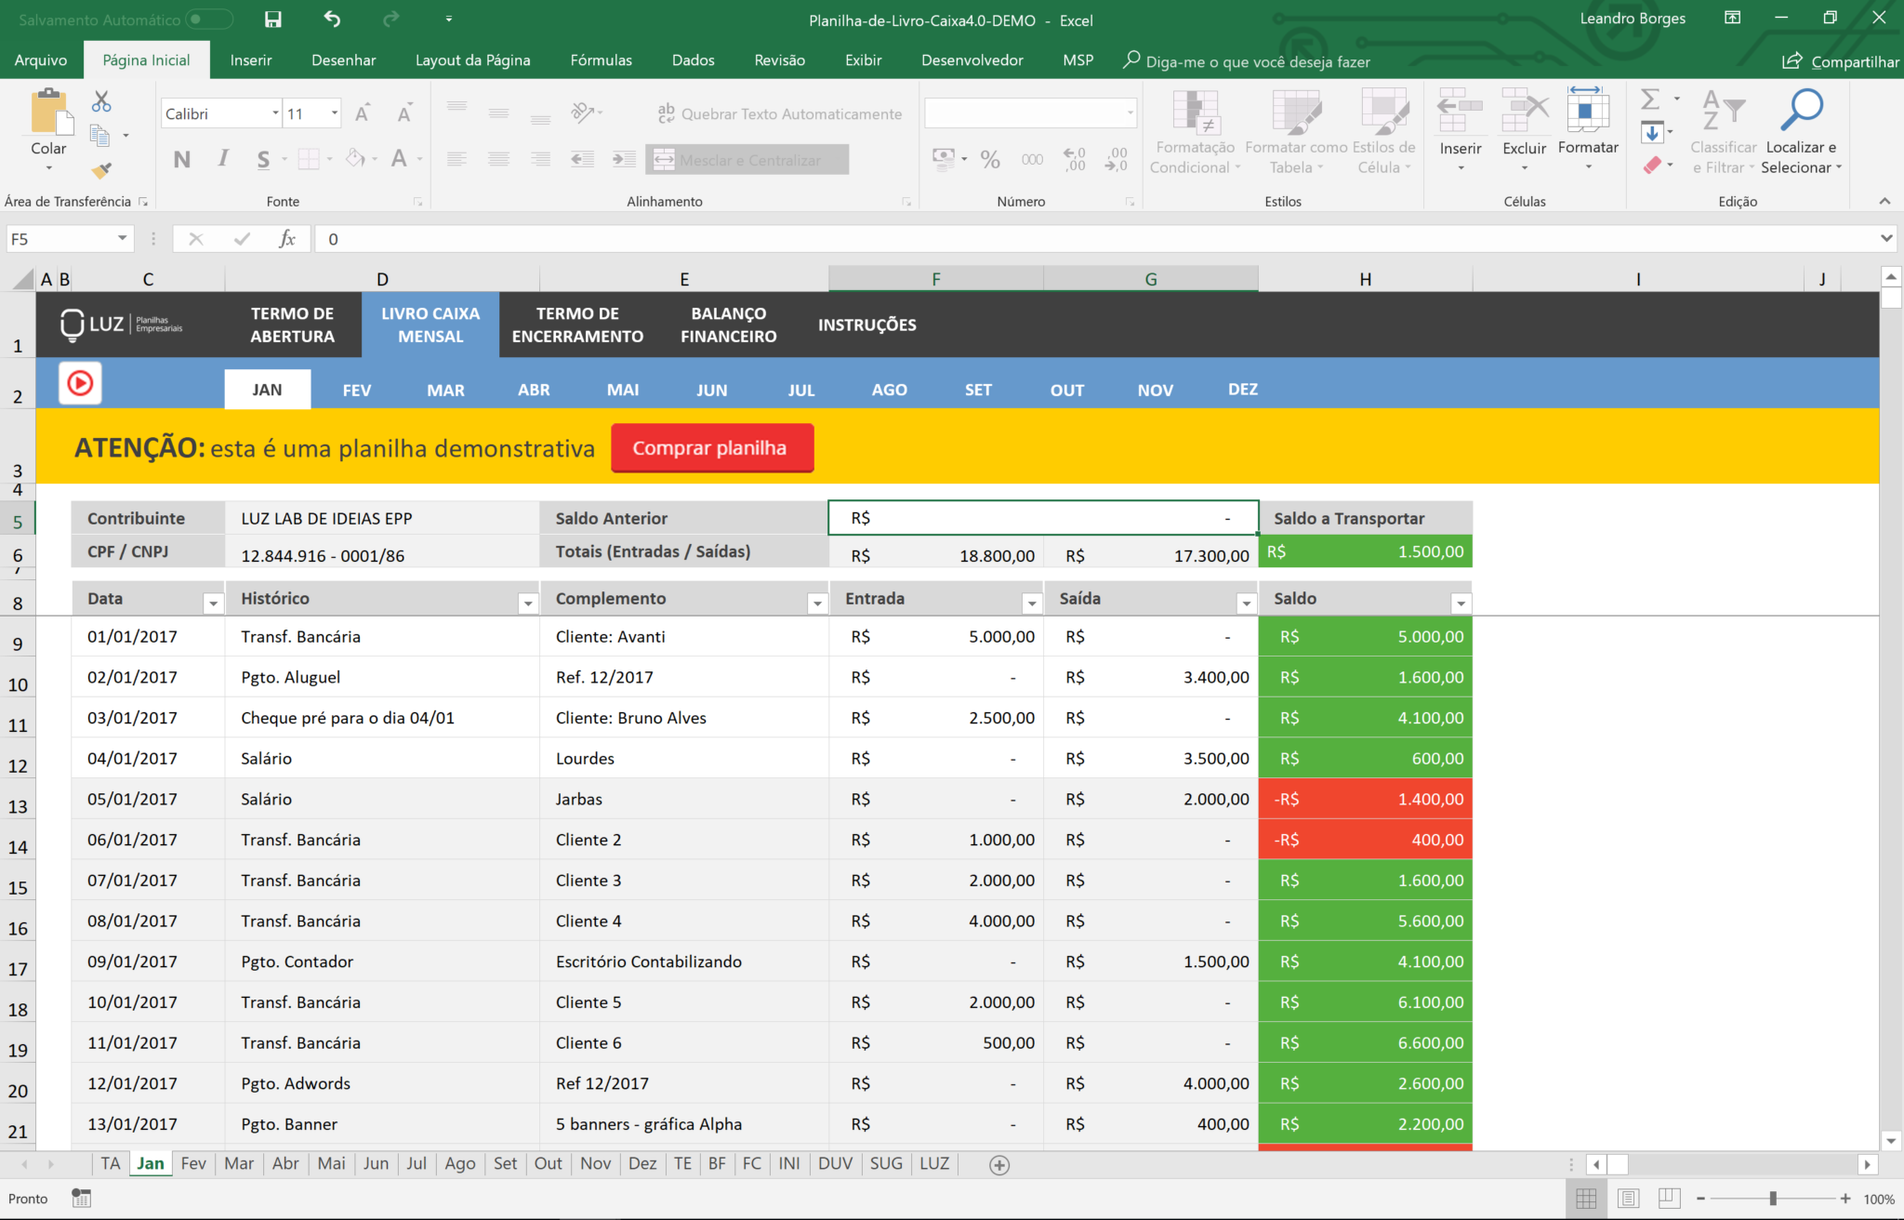The width and height of the screenshot is (1904, 1220).
Task: Toggle bold formatting
Action: (182, 158)
